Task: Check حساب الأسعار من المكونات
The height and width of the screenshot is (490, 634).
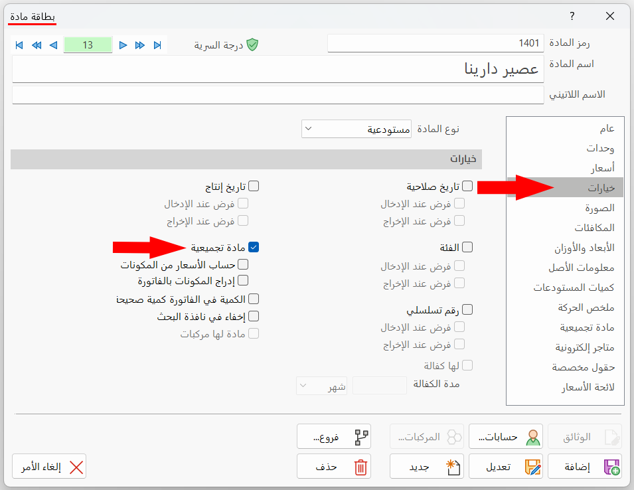Action: (243, 264)
